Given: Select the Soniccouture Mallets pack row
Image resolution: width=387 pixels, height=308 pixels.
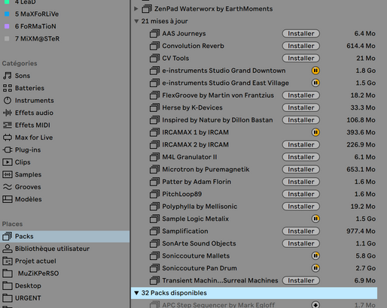Looking at the screenshot, I should tap(254, 255).
